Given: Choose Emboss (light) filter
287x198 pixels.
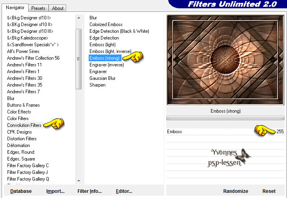Looking at the screenshot, I should coord(103,45).
